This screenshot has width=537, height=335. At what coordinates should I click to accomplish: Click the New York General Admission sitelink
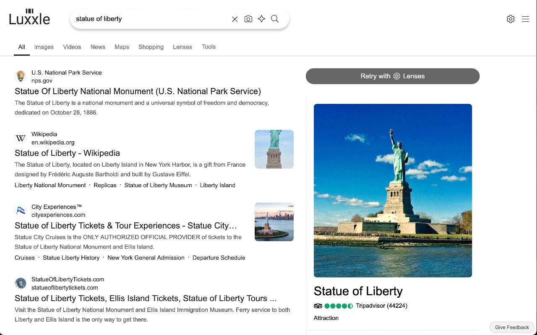pyautogui.click(x=146, y=258)
